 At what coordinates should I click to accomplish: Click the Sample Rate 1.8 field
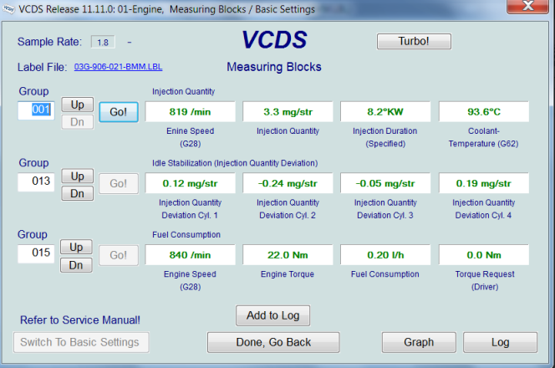click(103, 42)
